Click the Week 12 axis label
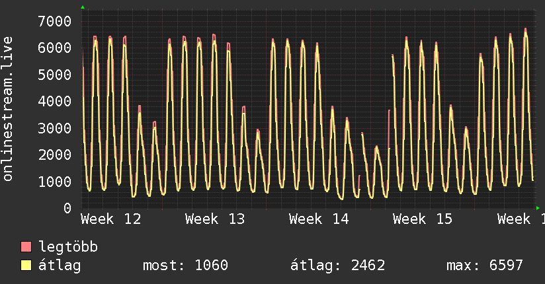 pos(111,219)
